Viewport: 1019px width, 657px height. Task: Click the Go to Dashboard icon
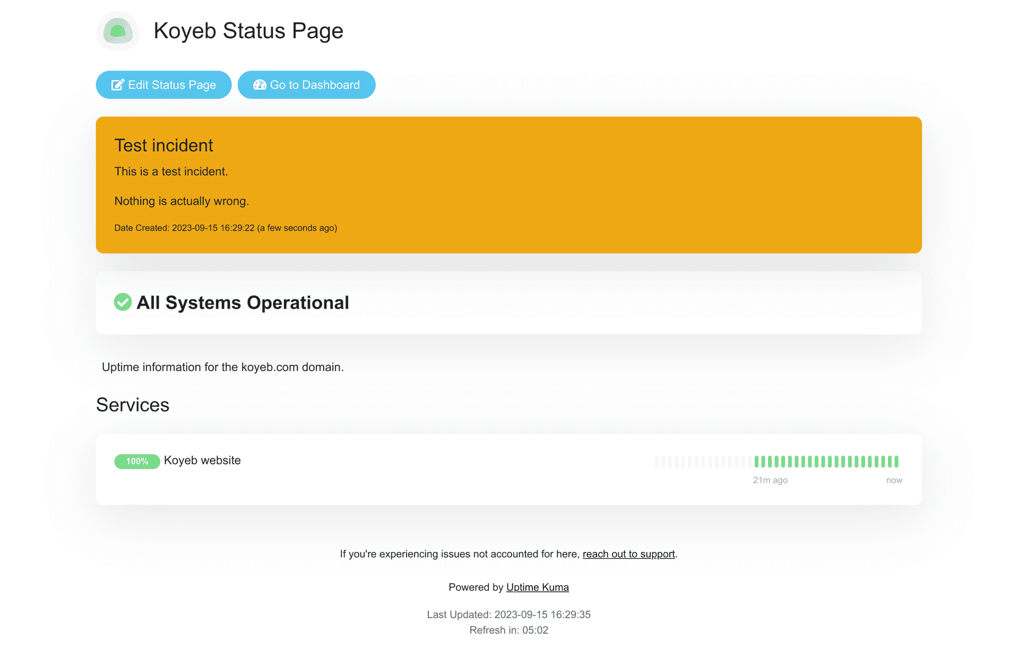(x=258, y=84)
